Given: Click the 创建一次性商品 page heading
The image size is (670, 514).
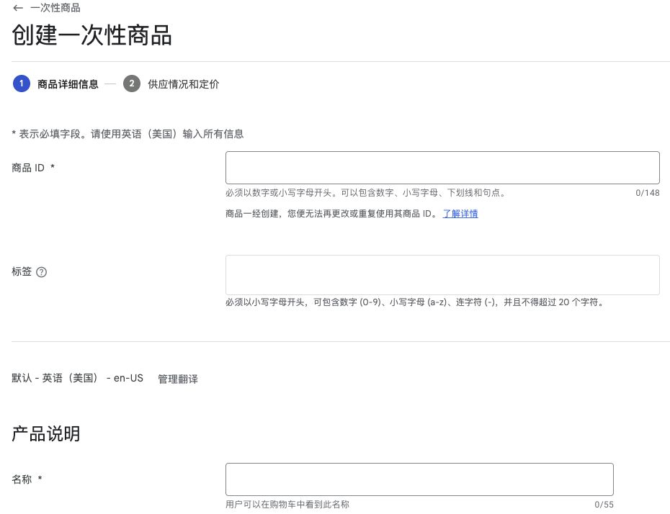Looking at the screenshot, I should click(x=91, y=35).
